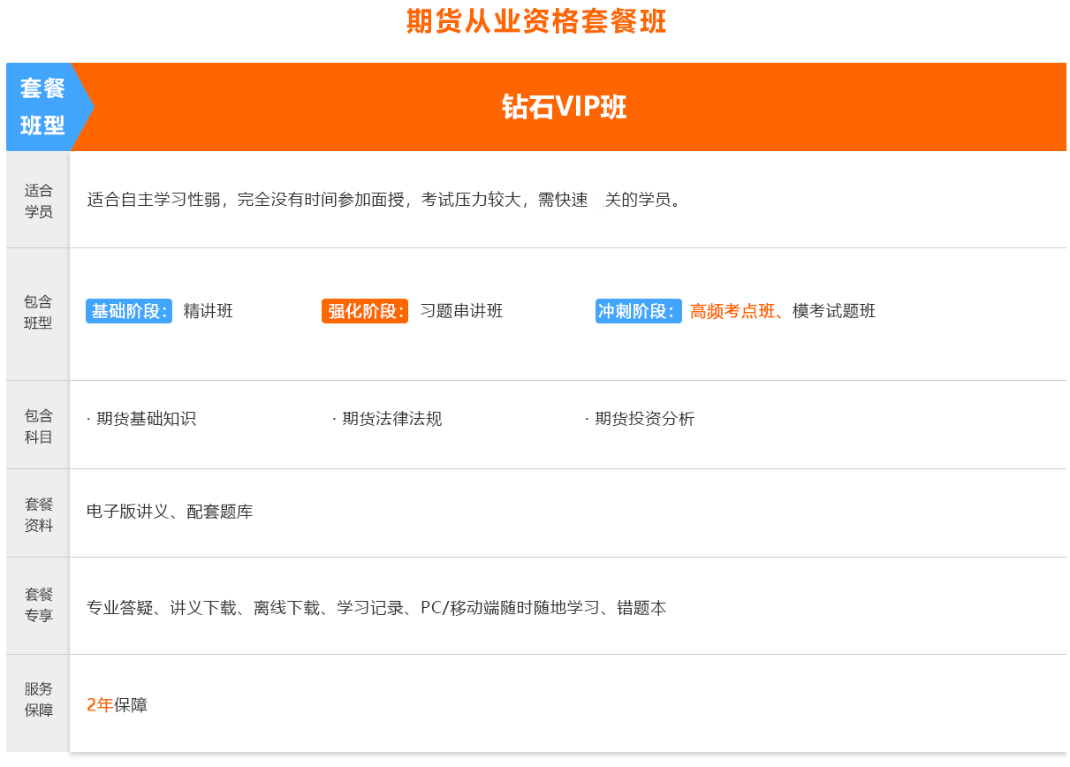Click the 电子版讲义、配套题库 text
The width and height of the screenshot is (1070, 767).
click(170, 512)
